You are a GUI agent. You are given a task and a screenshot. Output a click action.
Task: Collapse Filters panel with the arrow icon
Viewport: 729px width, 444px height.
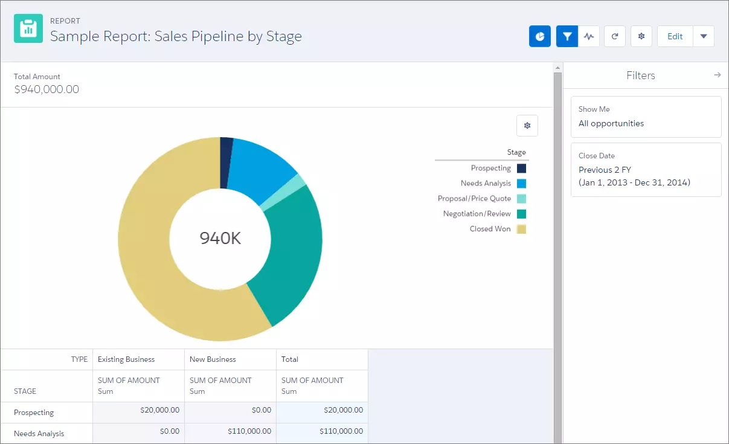718,75
